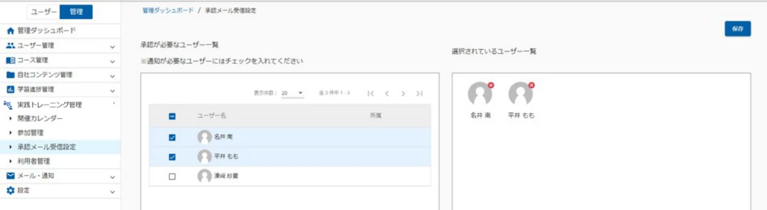Click the book icon for コース管理
Image resolution: width=767 pixels, height=210 pixels.
click(x=10, y=60)
